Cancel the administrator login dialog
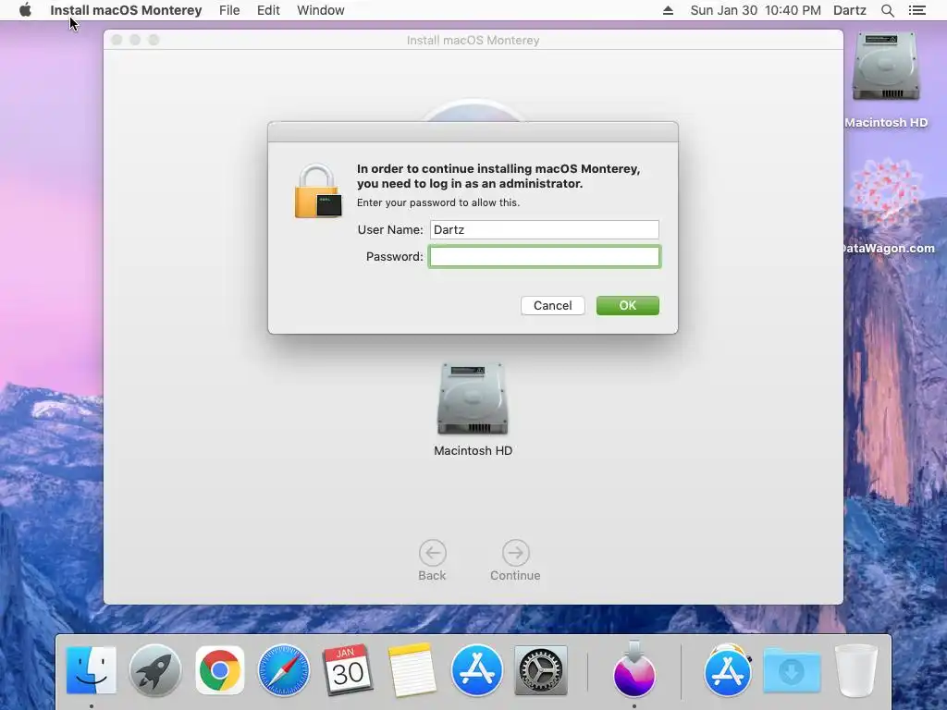947x710 pixels. point(553,305)
